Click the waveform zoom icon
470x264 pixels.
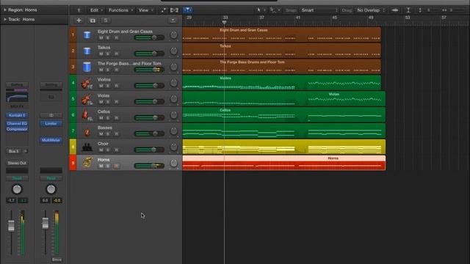pyautogui.click(x=395, y=10)
